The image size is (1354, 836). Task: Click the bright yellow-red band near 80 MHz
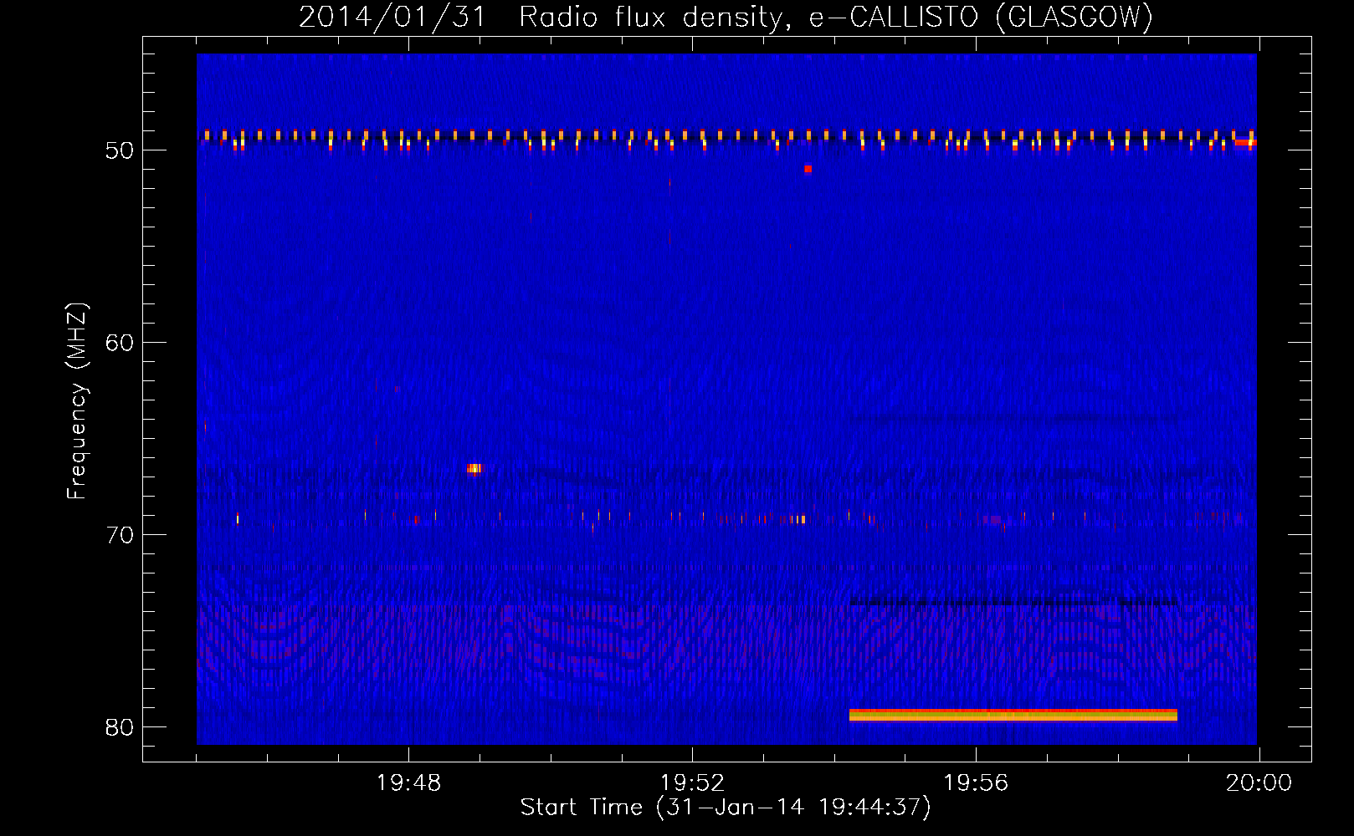1013,715
